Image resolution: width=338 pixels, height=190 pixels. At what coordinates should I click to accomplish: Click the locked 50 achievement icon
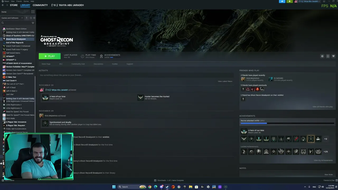pyautogui.click(x=318, y=151)
